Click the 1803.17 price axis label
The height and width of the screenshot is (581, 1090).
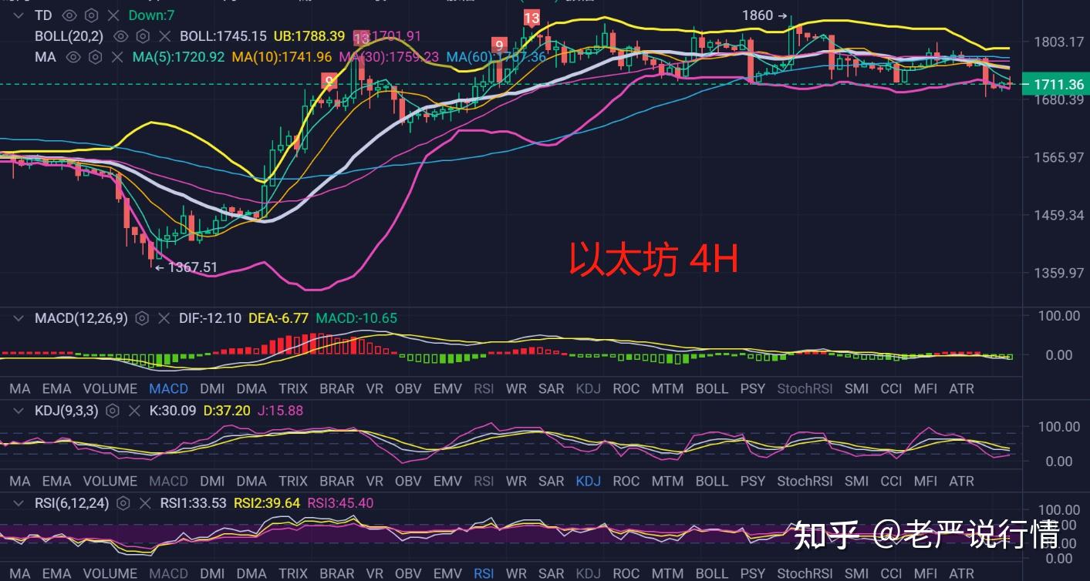click(1061, 42)
